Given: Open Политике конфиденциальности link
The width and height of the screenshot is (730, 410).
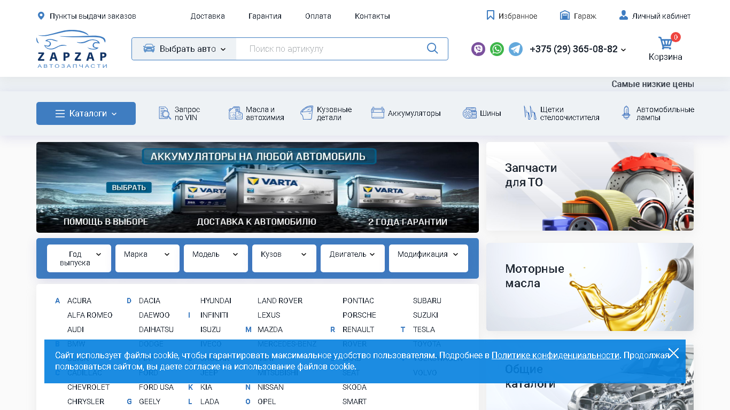Looking at the screenshot, I should 555,355.
